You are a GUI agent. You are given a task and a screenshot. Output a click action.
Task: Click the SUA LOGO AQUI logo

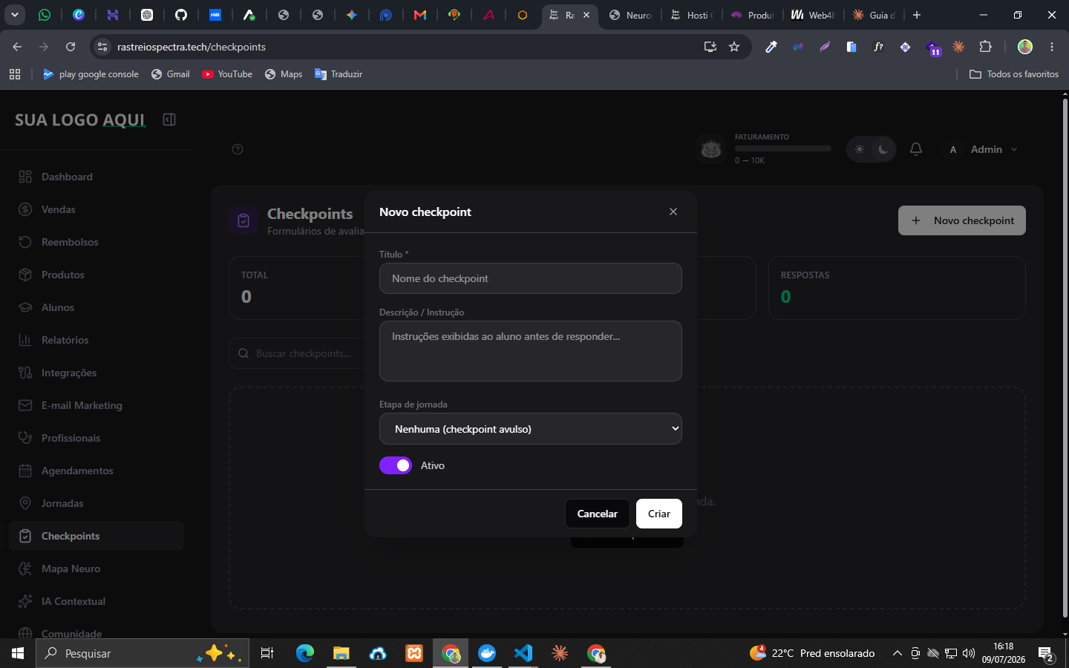80,120
